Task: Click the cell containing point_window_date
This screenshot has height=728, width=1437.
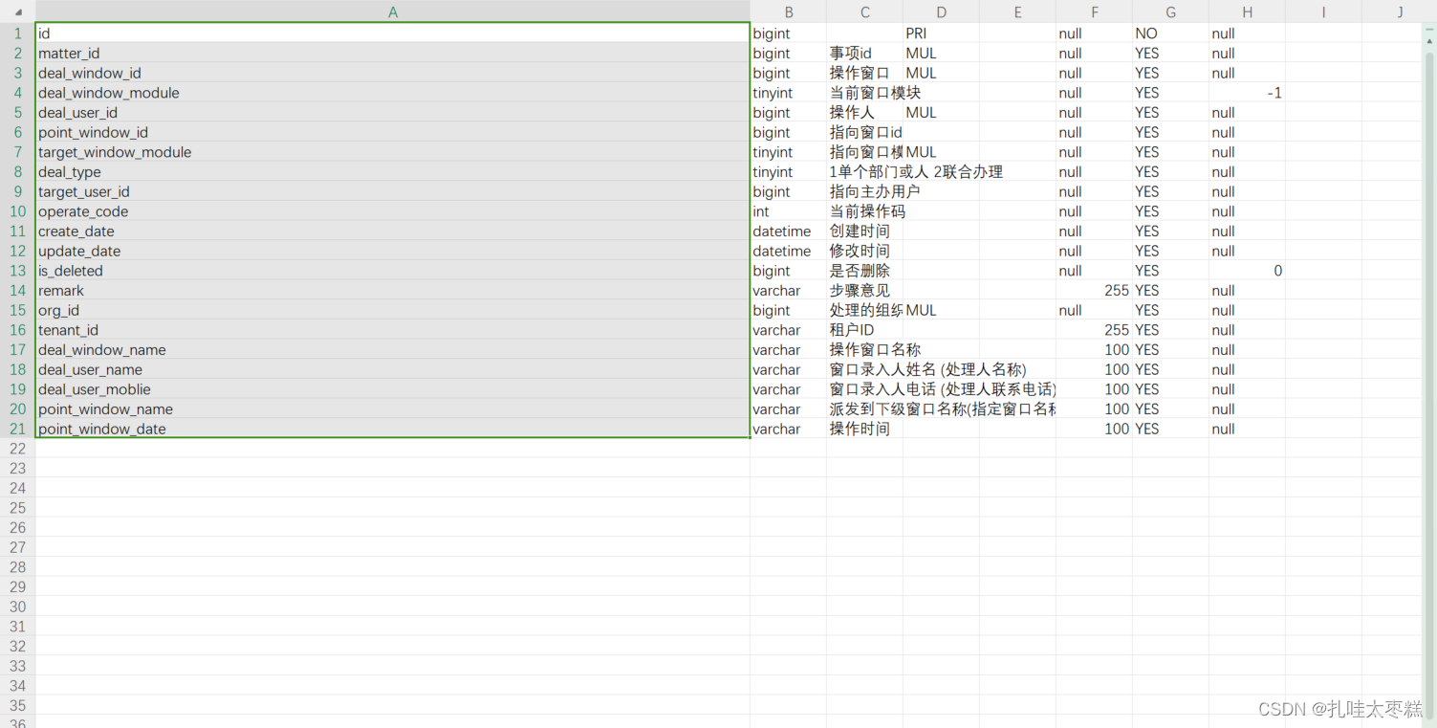Action: coord(191,429)
